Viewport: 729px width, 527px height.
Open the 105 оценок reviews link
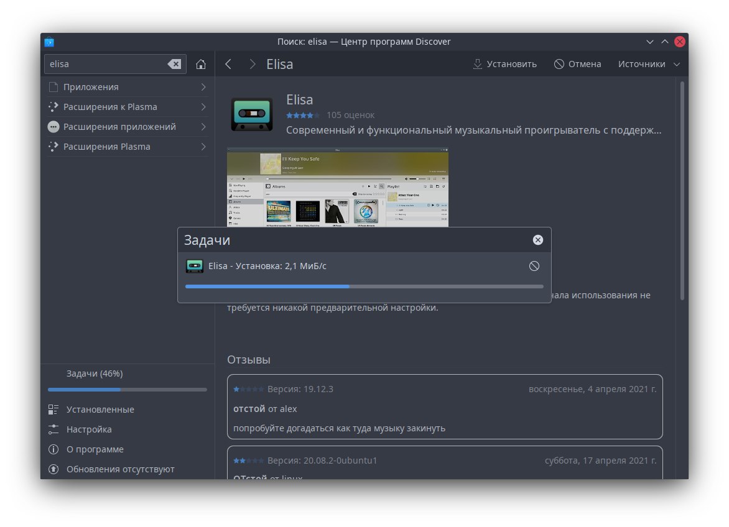351,115
